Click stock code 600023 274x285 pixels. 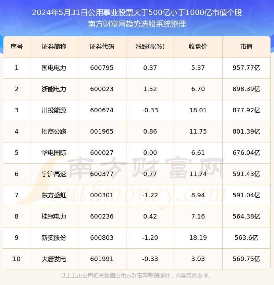click(x=102, y=89)
